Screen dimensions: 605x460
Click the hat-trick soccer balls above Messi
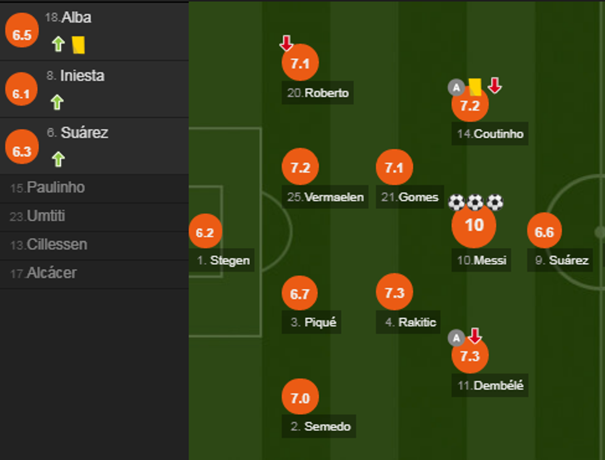[475, 202]
